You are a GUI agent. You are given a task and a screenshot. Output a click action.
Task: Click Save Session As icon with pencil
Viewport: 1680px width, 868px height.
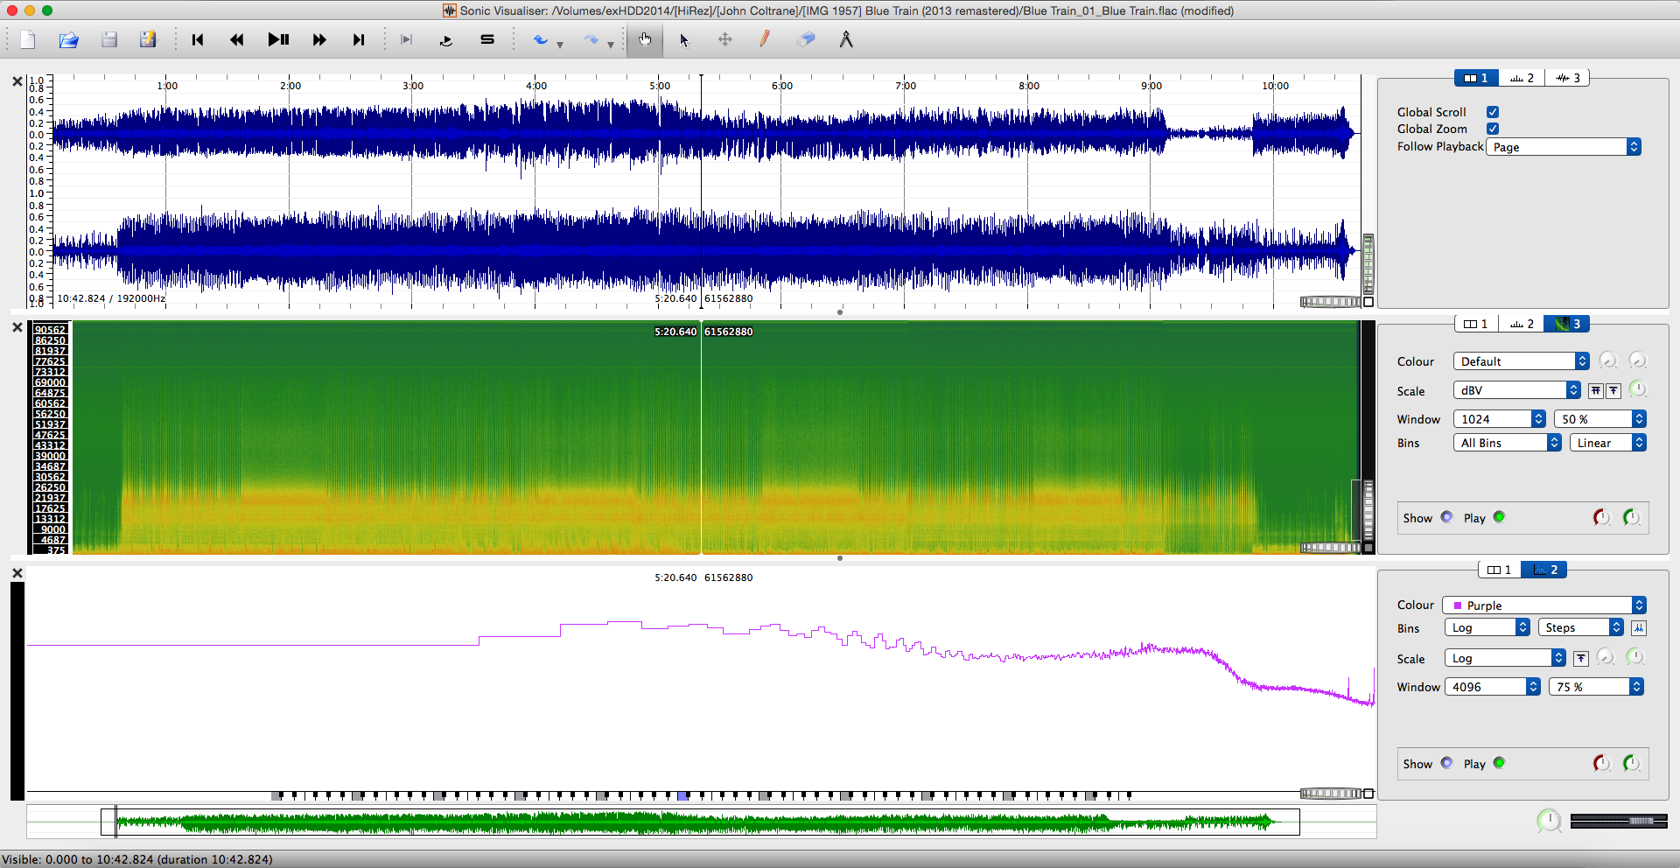coord(148,39)
